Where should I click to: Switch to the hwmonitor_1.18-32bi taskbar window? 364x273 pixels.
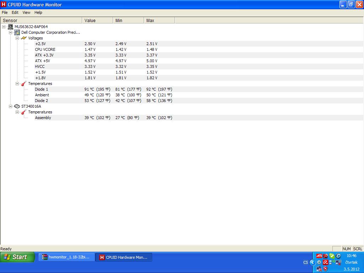(67, 257)
